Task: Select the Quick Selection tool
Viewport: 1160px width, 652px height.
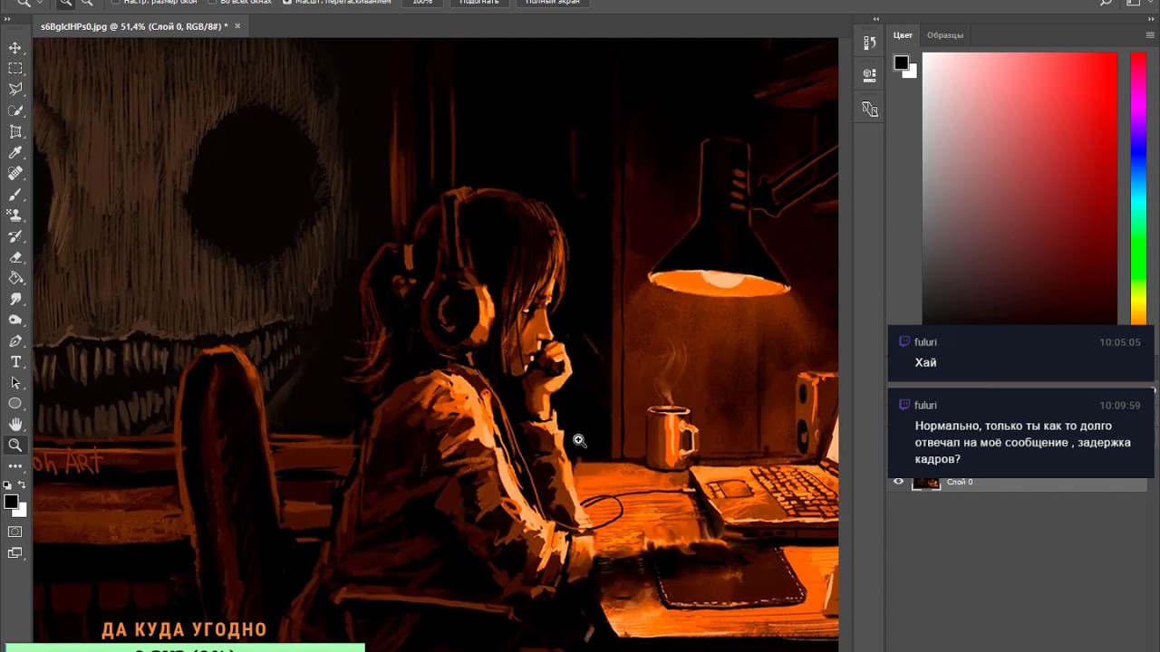Action: pos(15,110)
